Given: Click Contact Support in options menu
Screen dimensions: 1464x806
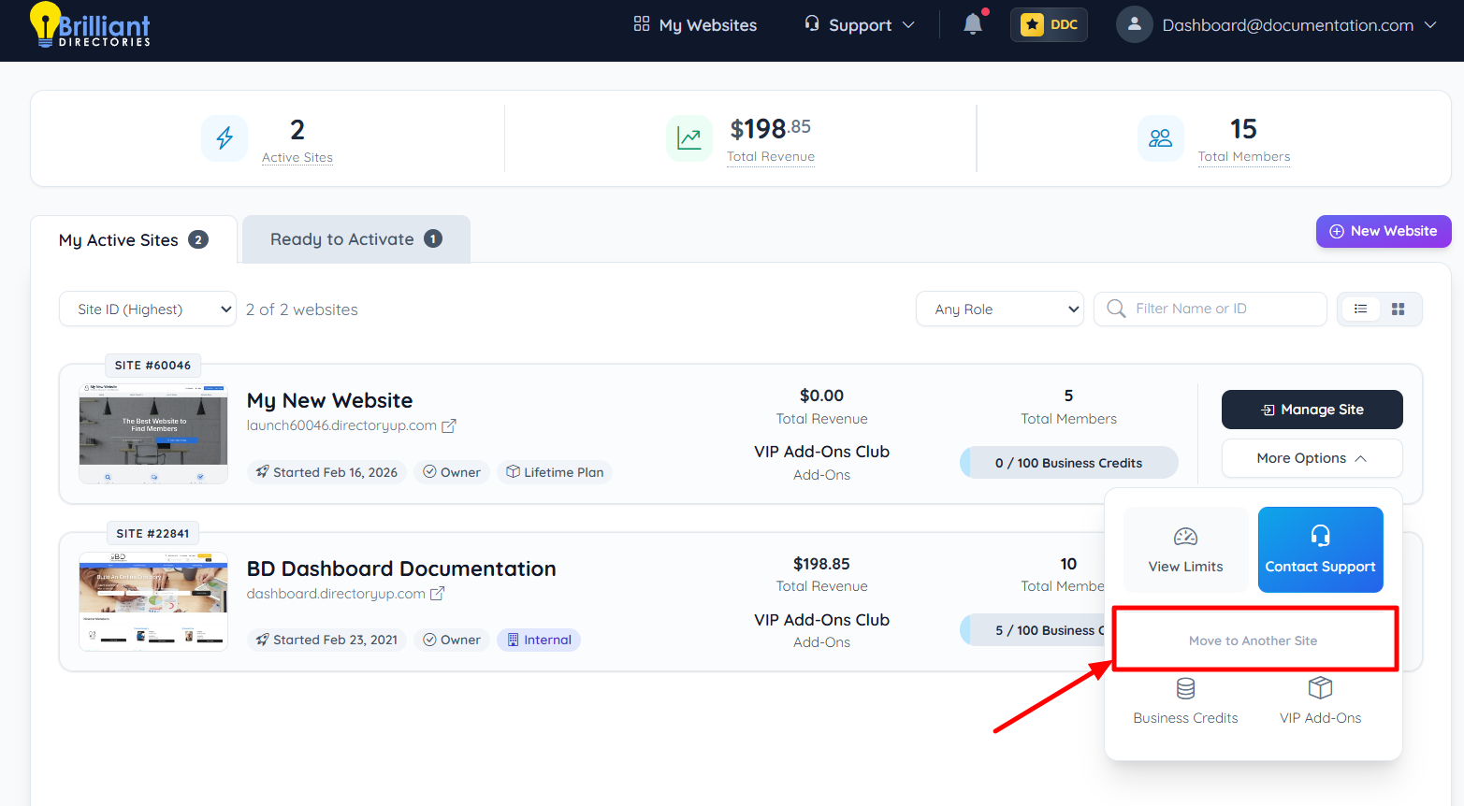Looking at the screenshot, I should (1320, 550).
